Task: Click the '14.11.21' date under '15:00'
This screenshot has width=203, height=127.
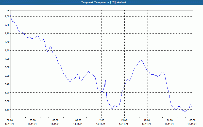Action: (124, 124)
